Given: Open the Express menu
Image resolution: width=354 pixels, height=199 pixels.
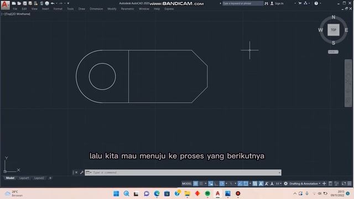Looking at the screenshot, I should point(169,9).
